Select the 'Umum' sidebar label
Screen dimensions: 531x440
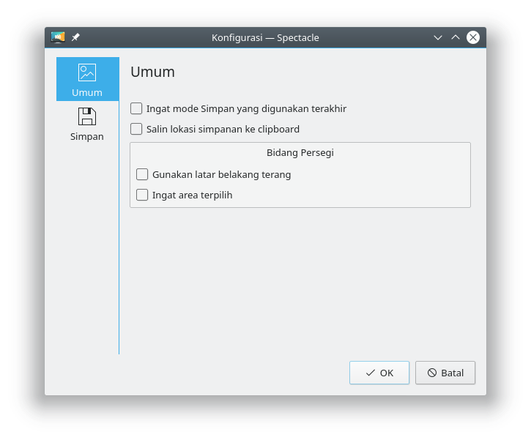87,93
